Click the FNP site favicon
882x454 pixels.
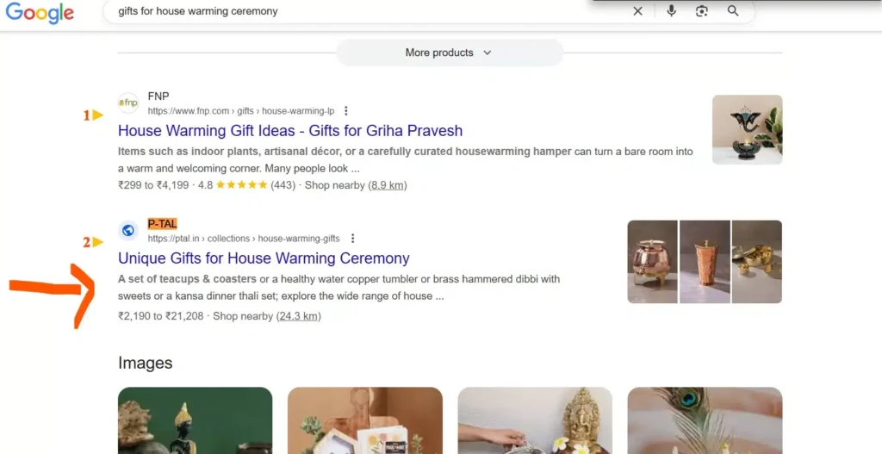click(x=128, y=103)
